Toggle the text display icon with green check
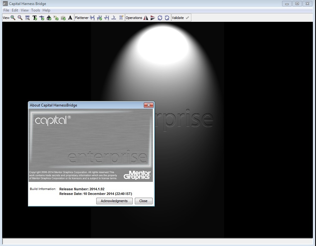This screenshot has width=316, height=246. pyautogui.click(x=35, y=18)
